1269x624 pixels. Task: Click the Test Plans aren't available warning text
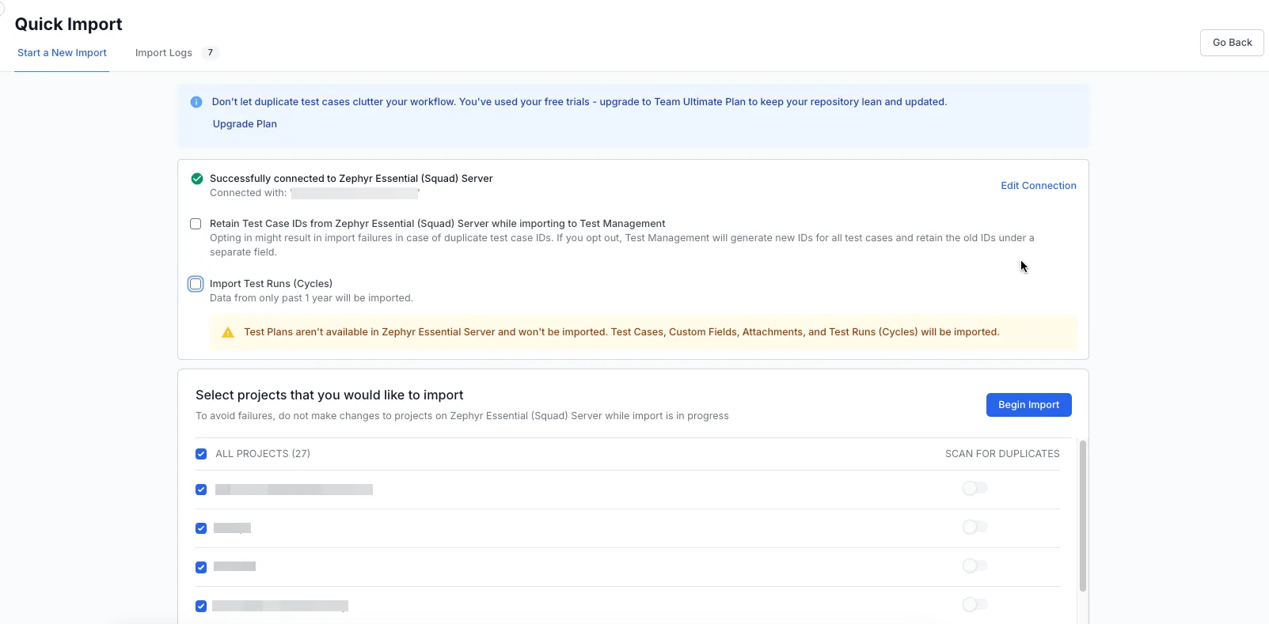[621, 332]
